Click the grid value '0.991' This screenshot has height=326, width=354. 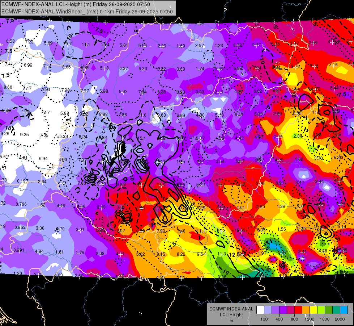(19, 250)
